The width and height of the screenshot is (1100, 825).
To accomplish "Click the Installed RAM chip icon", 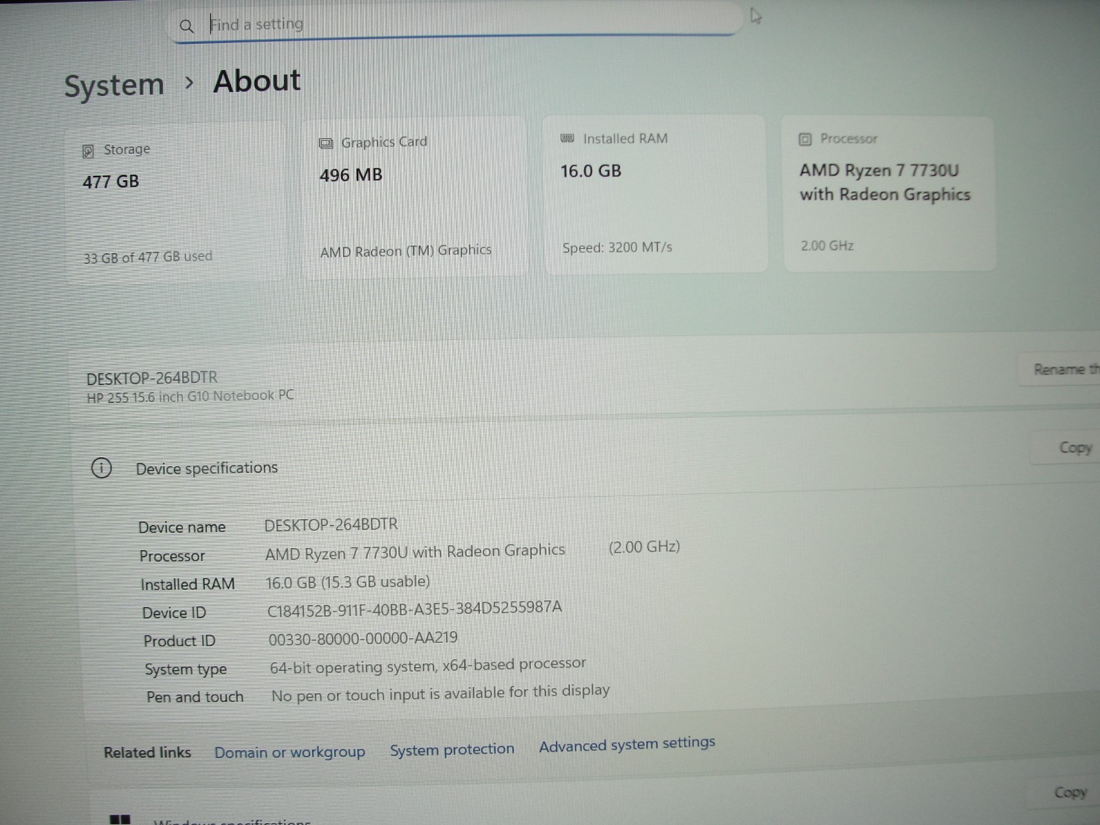I will [567, 138].
